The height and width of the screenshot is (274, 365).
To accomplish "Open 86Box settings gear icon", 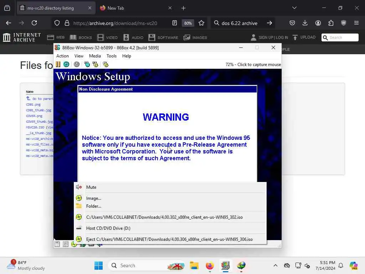I will pos(106,64).
